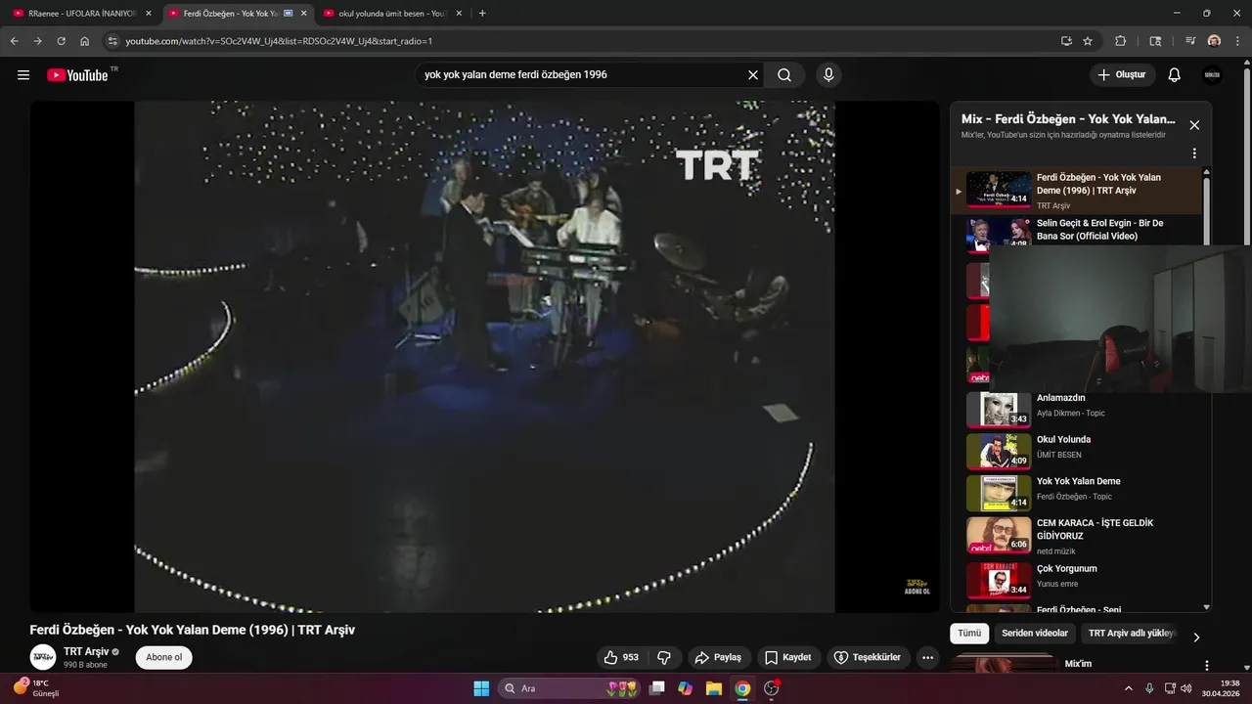Show more filter chips with right arrow
Image resolution: width=1252 pixels, height=704 pixels.
point(1196,638)
